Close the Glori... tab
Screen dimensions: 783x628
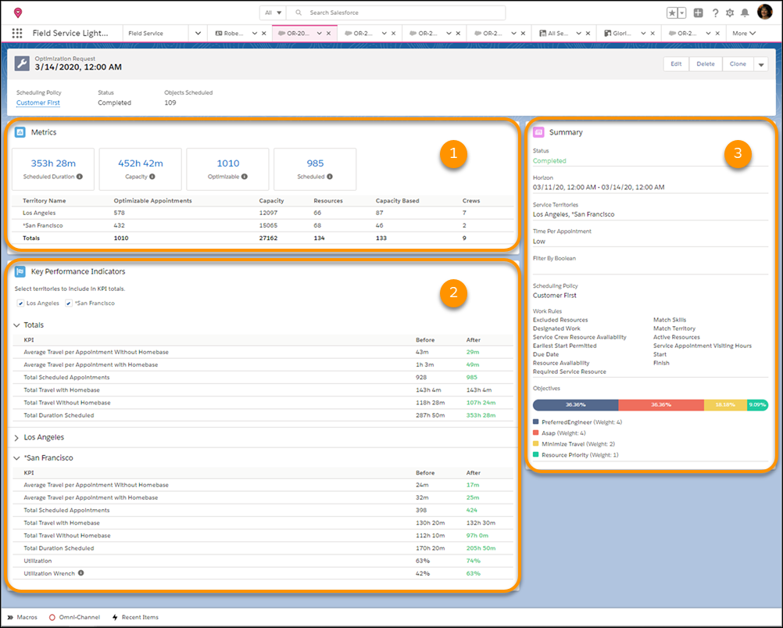[652, 34]
